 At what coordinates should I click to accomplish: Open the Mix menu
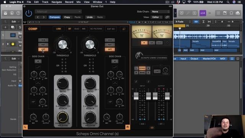click(x=78, y=2)
